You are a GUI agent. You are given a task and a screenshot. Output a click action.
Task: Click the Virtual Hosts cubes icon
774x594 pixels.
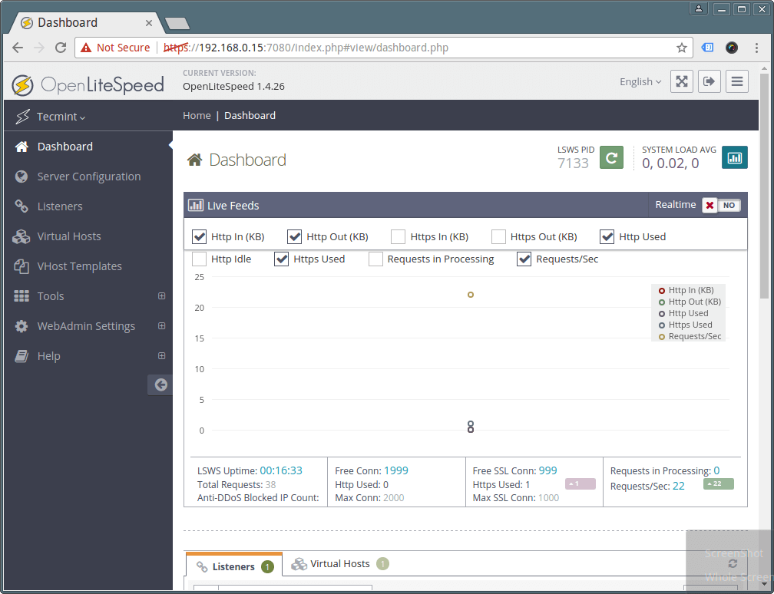(21, 236)
